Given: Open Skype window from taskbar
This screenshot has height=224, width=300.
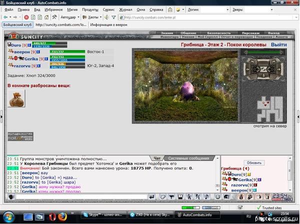Looking at the screenshot, I should (104, 215).
